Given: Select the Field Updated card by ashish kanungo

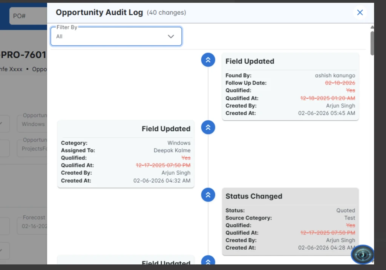Looking at the screenshot, I should (x=290, y=86).
